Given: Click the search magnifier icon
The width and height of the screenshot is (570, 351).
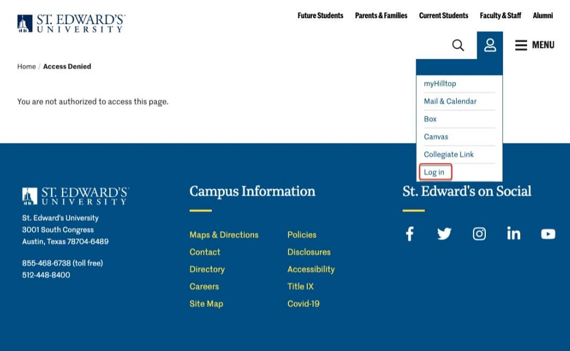Looking at the screenshot, I should coord(458,45).
